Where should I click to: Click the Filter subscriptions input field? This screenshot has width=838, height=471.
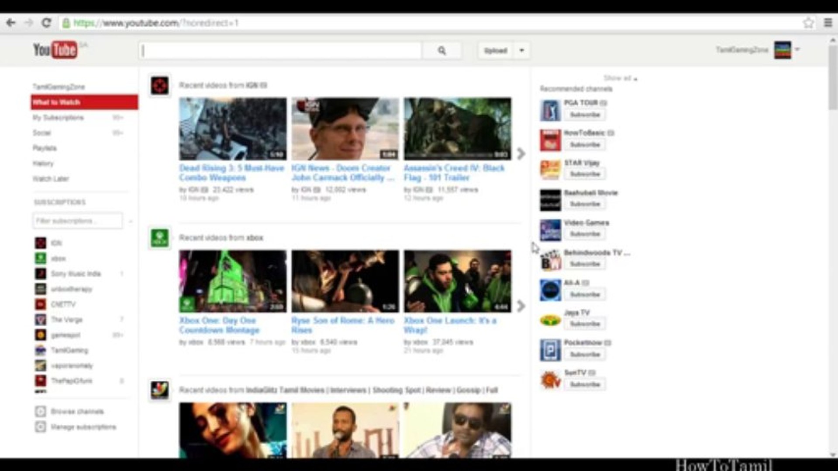pos(77,221)
